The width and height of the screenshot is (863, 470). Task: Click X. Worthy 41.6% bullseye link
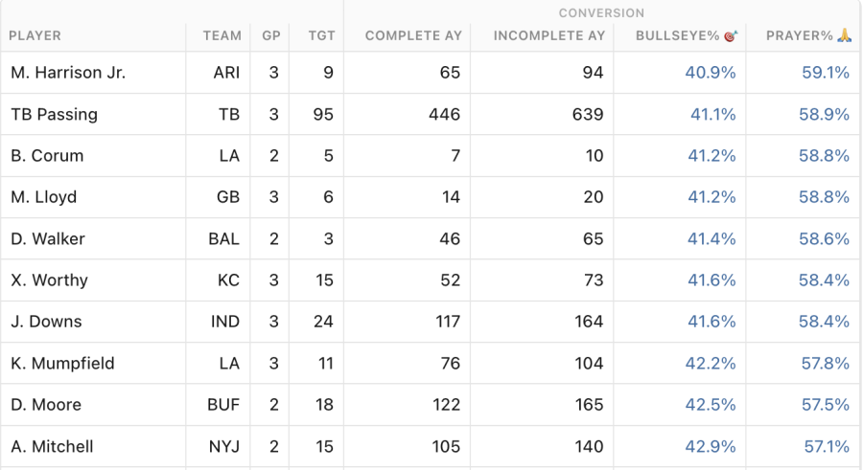[x=711, y=280]
